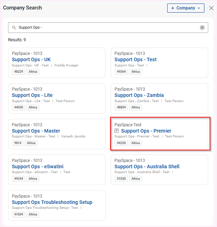Select Support Ops - Test company
Viewport: 217px width, 227px height.
135,59
